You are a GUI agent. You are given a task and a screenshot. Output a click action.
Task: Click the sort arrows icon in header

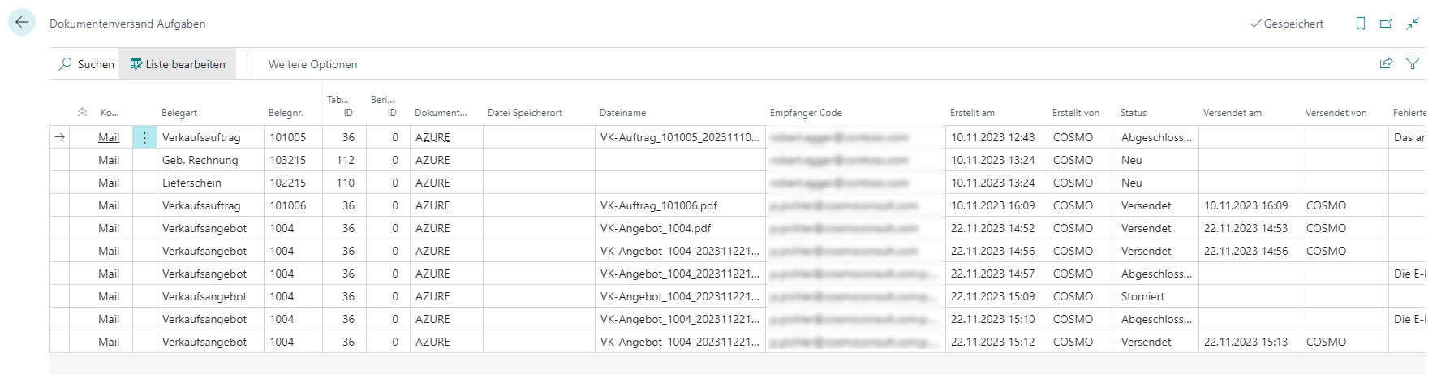[82, 113]
